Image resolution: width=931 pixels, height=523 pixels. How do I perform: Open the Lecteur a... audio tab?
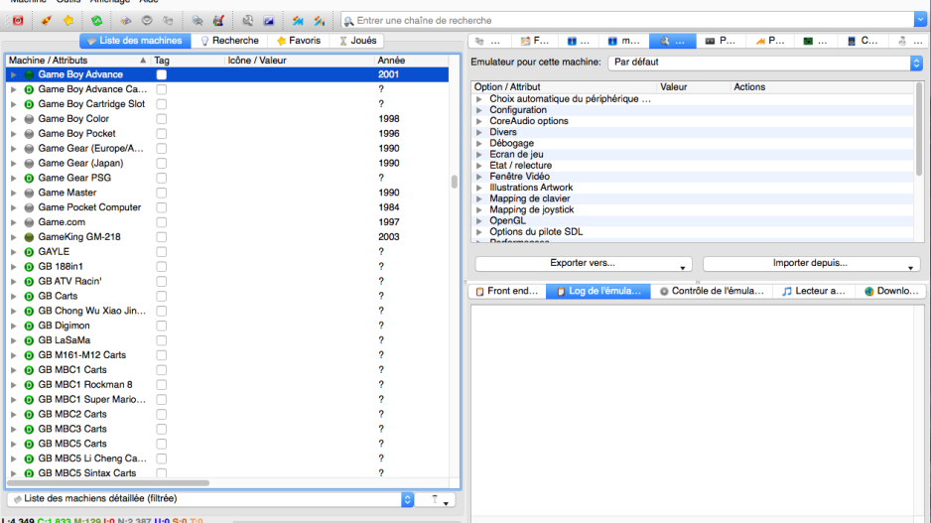click(x=813, y=291)
